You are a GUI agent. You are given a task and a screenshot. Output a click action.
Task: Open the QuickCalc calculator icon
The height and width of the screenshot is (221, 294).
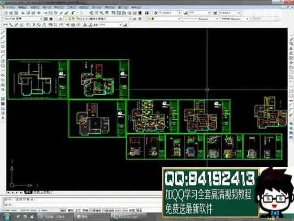(x=140, y=12)
